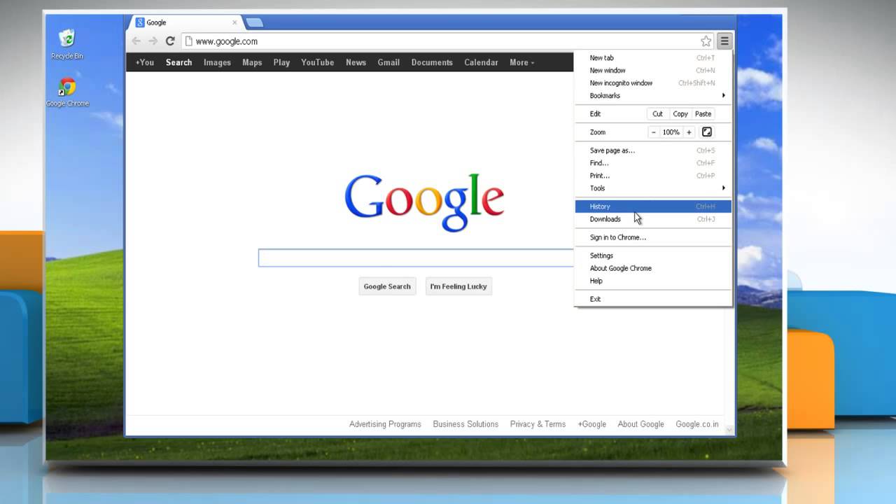
Task: Reload the page with the refresh icon
Action: point(170,41)
